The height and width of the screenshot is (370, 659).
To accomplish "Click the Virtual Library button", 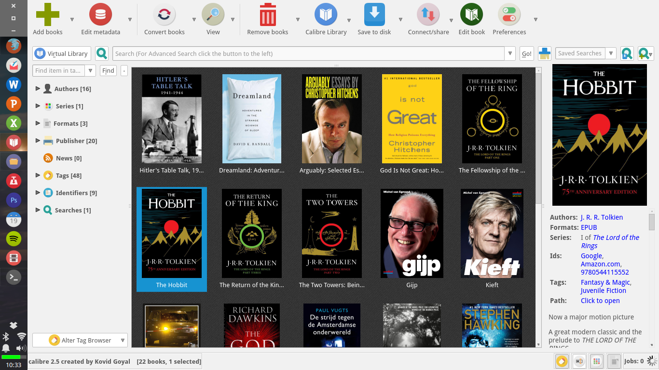I will [x=61, y=53].
